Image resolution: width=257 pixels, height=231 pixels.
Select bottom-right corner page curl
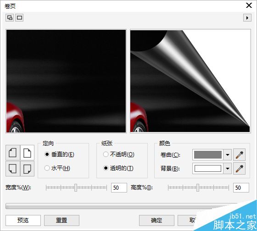(27, 169)
